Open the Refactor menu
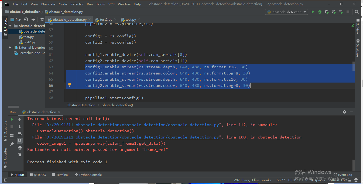 click(x=77, y=4)
